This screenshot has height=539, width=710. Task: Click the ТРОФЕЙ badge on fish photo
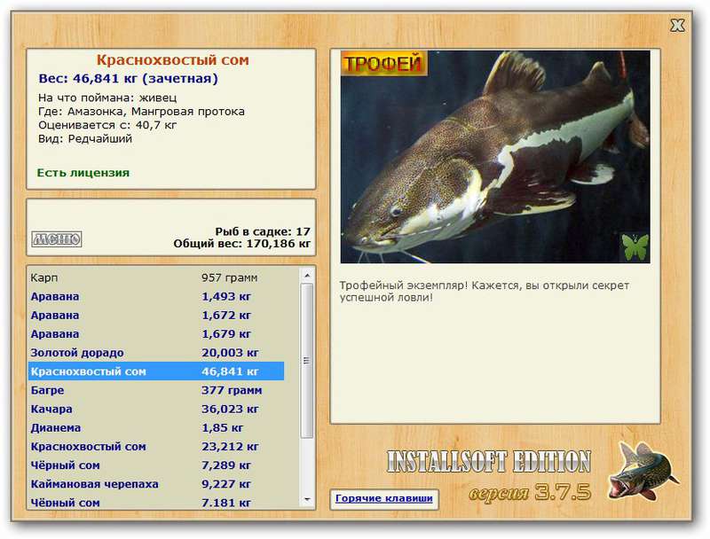384,63
